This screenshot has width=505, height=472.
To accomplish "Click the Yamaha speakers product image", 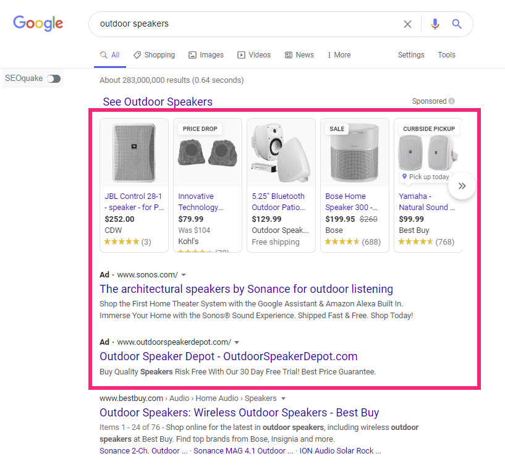I will click(x=428, y=151).
